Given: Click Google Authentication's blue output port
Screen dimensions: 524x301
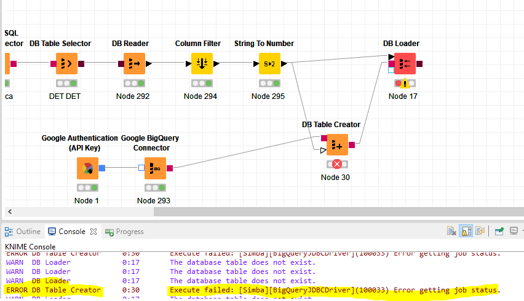Looking at the screenshot, I should 102,168.
